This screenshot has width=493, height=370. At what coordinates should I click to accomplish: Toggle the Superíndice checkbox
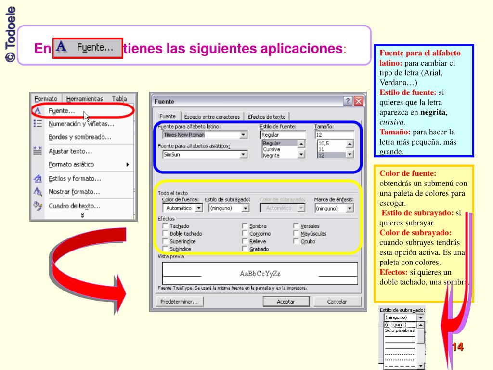(x=165, y=241)
